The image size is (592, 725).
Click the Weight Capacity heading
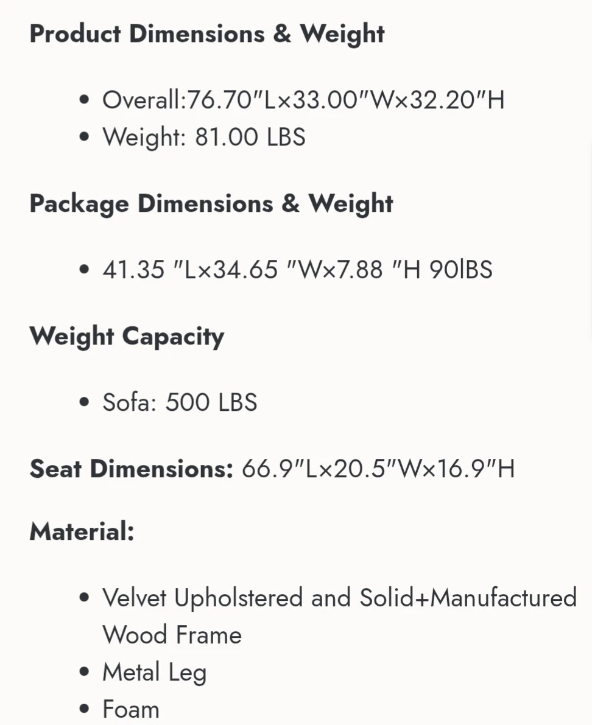(127, 337)
